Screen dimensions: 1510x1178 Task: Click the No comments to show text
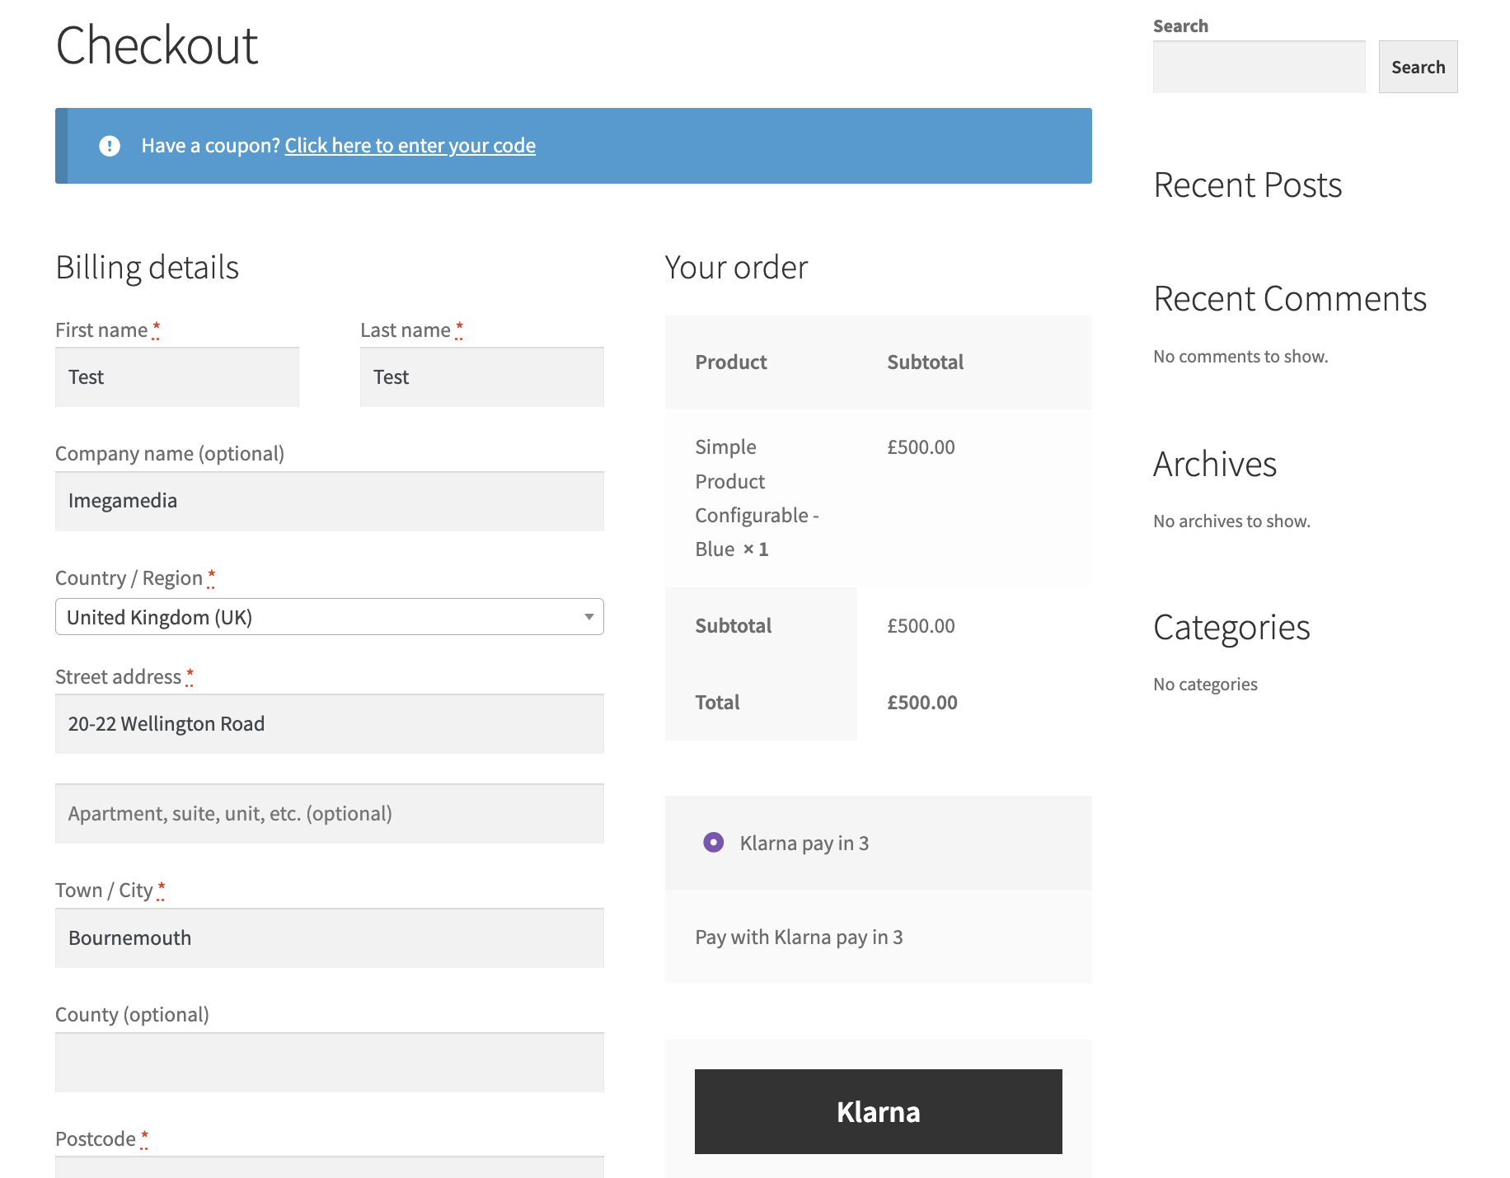click(1240, 356)
